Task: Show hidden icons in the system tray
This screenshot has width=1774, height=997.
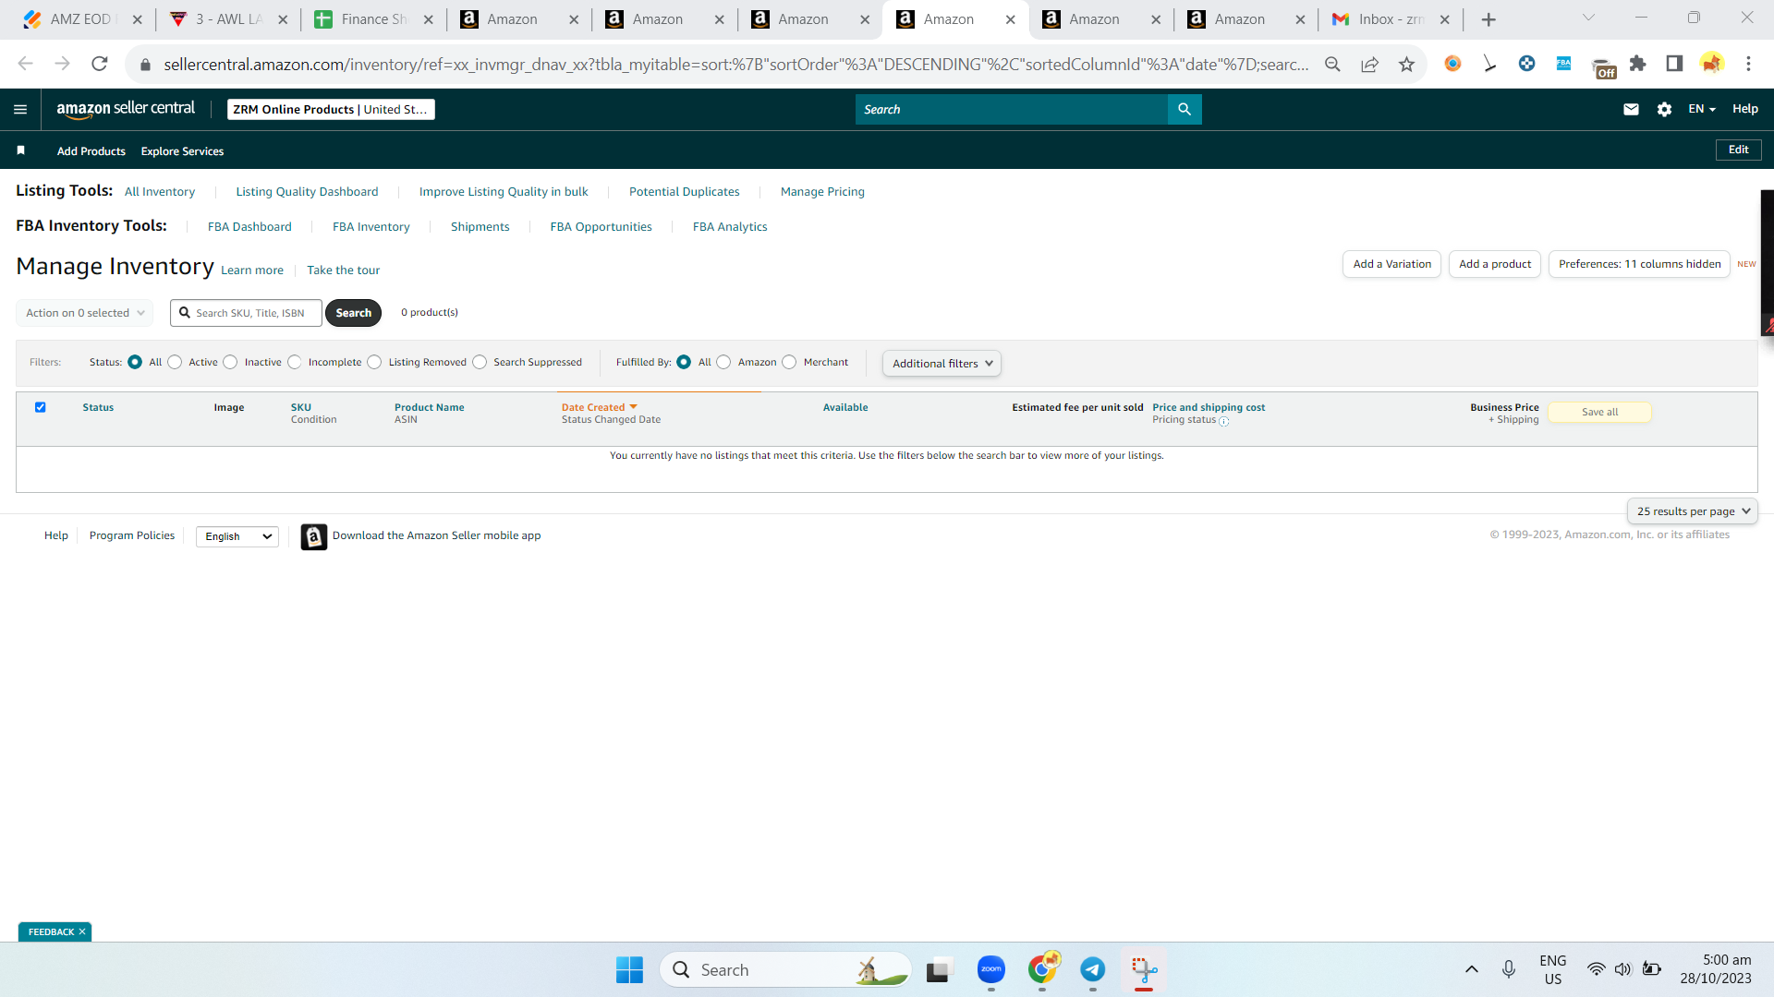Action: click(x=1472, y=969)
